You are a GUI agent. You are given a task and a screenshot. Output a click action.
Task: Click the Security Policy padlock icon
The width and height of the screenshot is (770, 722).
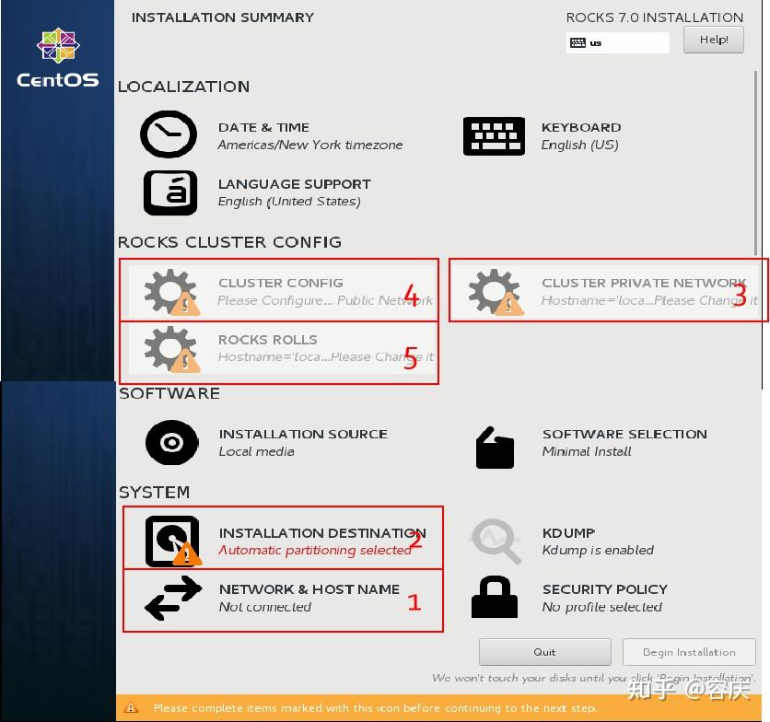tap(495, 597)
